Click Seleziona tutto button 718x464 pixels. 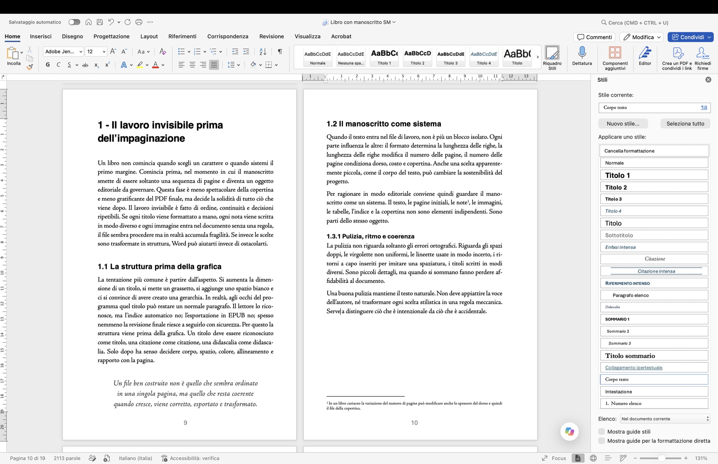coord(685,123)
